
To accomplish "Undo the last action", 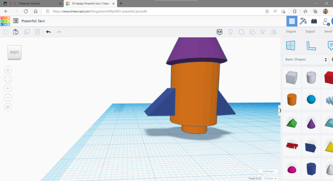I will (49, 32).
